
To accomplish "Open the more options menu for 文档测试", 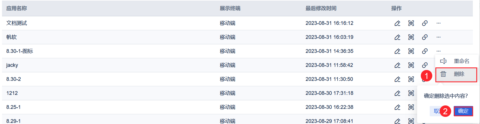I will [439, 23].
